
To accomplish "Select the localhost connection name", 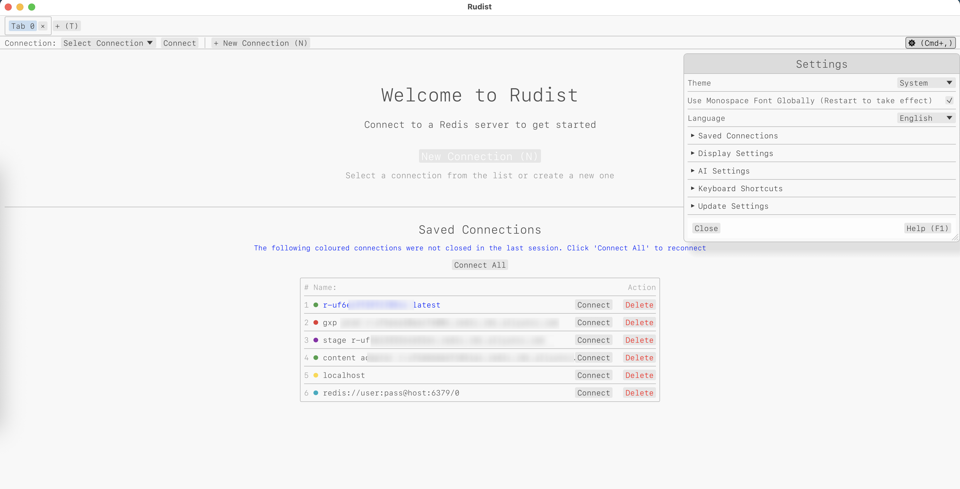I will [344, 375].
